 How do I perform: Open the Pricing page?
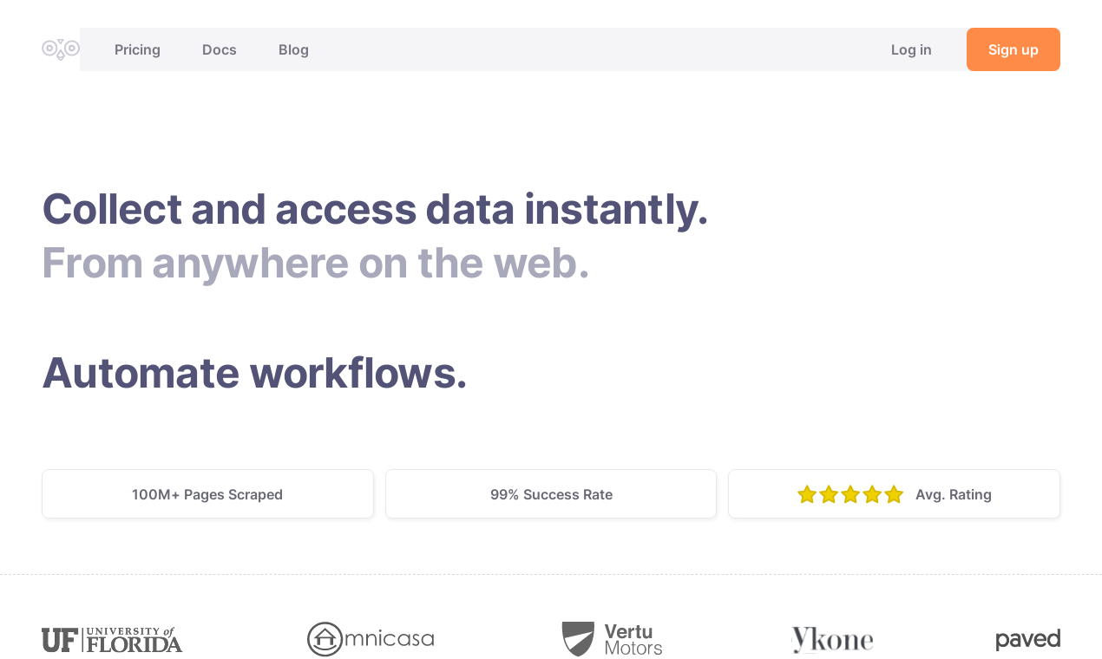[x=137, y=49]
